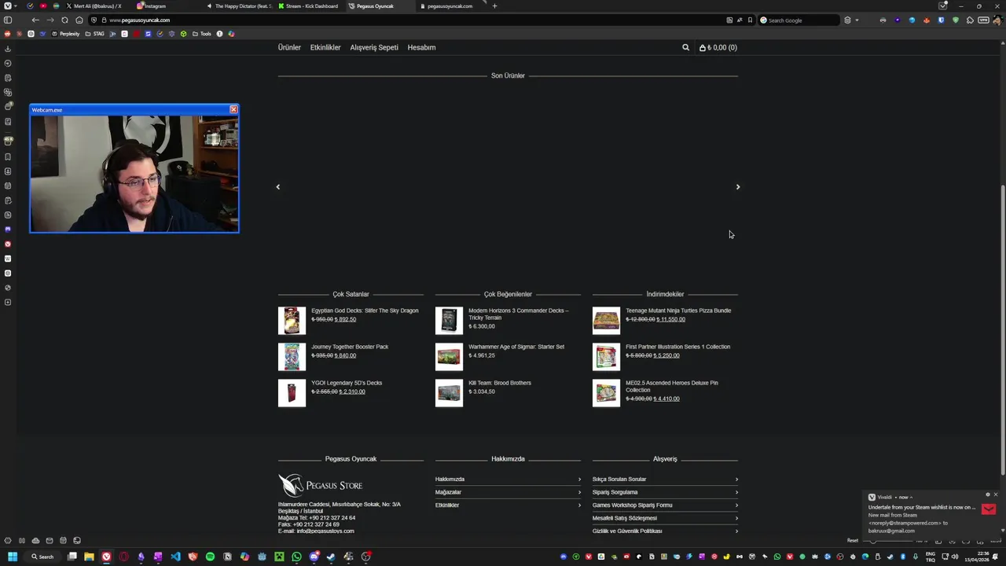Click next arrow of Son Ürünler carousel
1006x566 pixels.
click(x=738, y=187)
